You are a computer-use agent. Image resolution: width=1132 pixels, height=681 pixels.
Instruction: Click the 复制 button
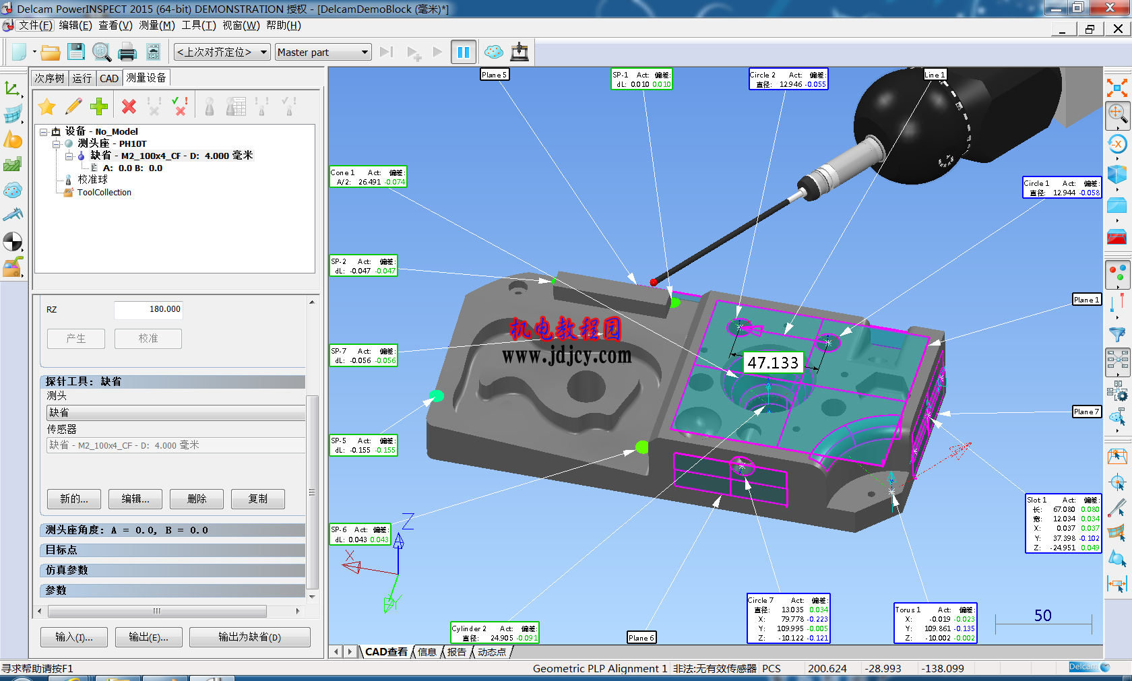click(x=258, y=499)
